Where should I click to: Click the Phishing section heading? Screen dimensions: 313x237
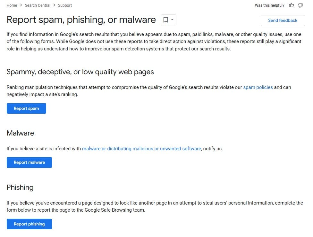(x=20, y=188)
